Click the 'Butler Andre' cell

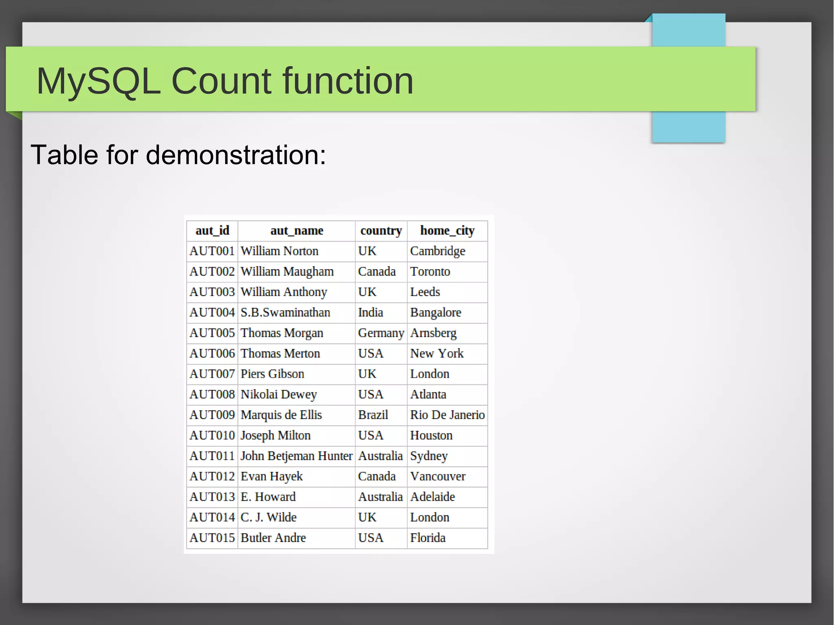(296, 538)
